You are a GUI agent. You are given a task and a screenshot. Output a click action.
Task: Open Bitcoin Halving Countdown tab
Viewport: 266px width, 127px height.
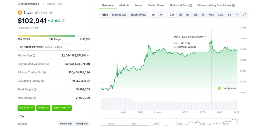coord(216,5)
